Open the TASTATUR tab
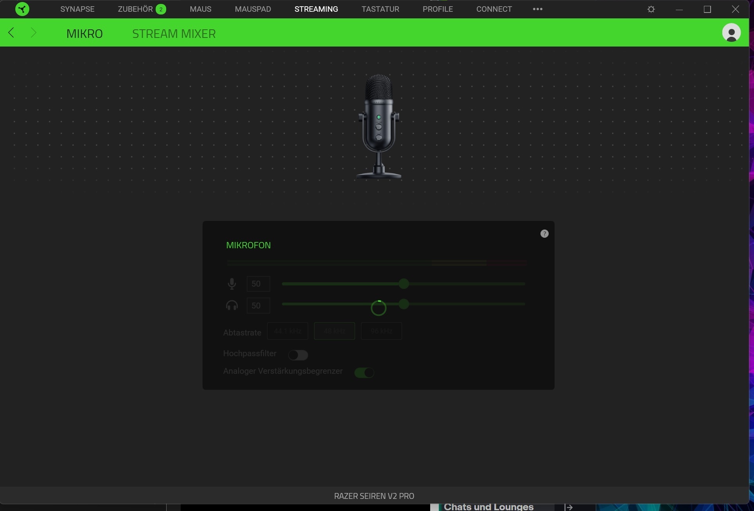The width and height of the screenshot is (754, 511). coord(380,9)
